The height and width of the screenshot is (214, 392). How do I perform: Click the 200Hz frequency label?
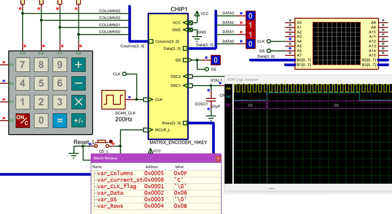tap(124, 119)
